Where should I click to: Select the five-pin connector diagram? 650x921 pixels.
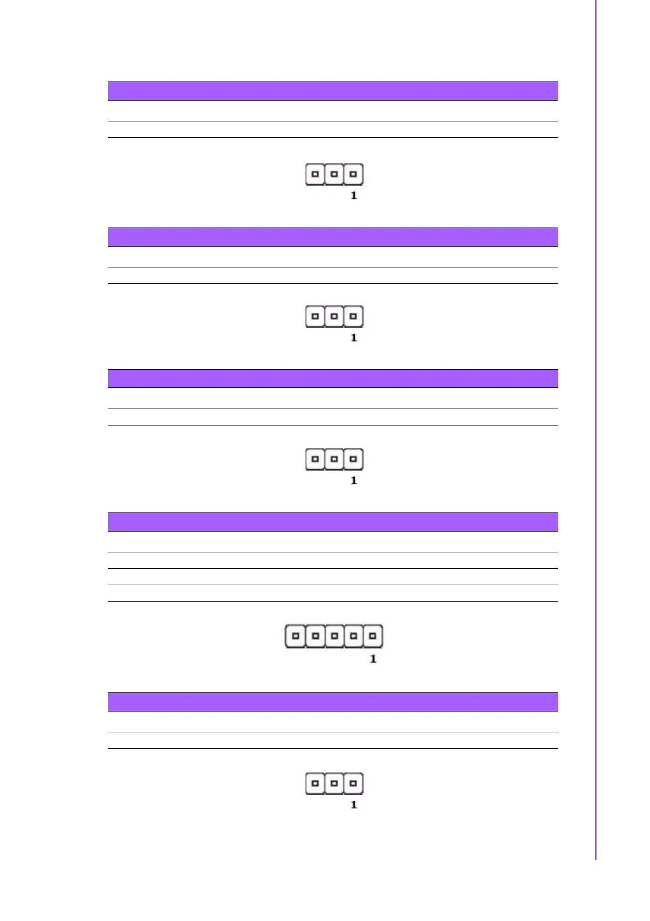tap(334, 636)
